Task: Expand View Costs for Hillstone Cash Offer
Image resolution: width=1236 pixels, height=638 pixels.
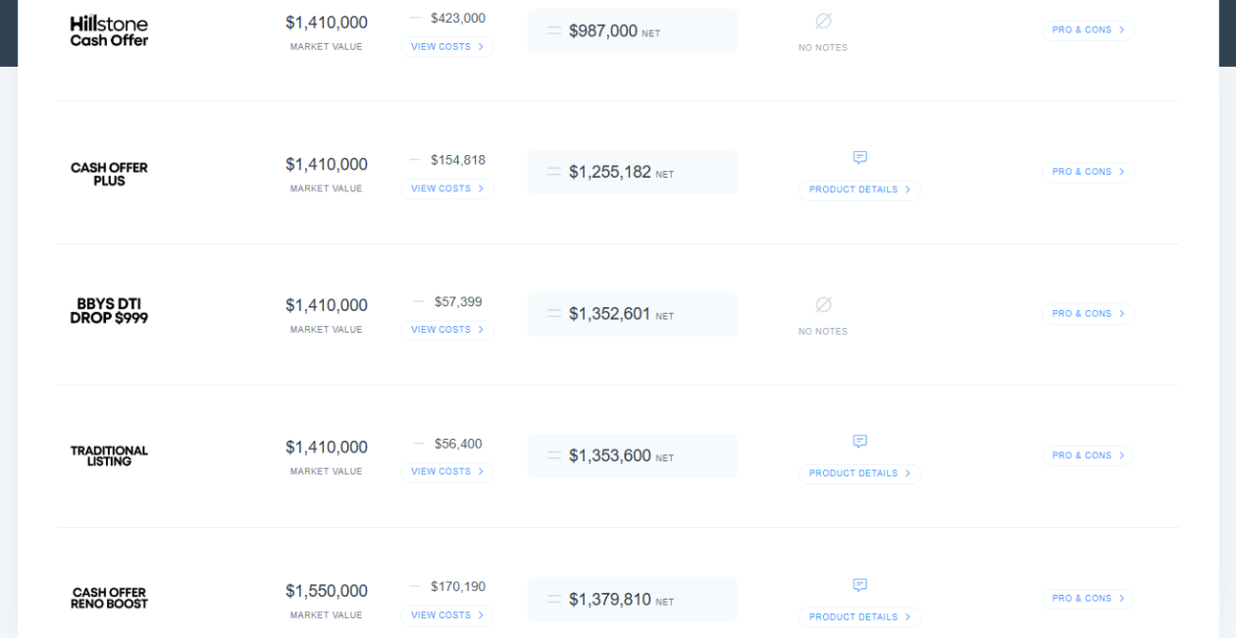Action: click(x=447, y=47)
